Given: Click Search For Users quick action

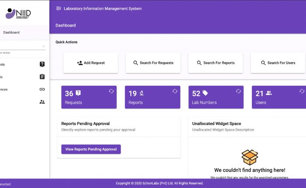Looking at the screenshot, I should click(278, 63).
